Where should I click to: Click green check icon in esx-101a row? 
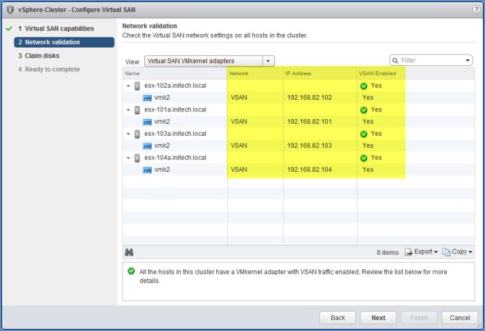pyautogui.click(x=364, y=110)
